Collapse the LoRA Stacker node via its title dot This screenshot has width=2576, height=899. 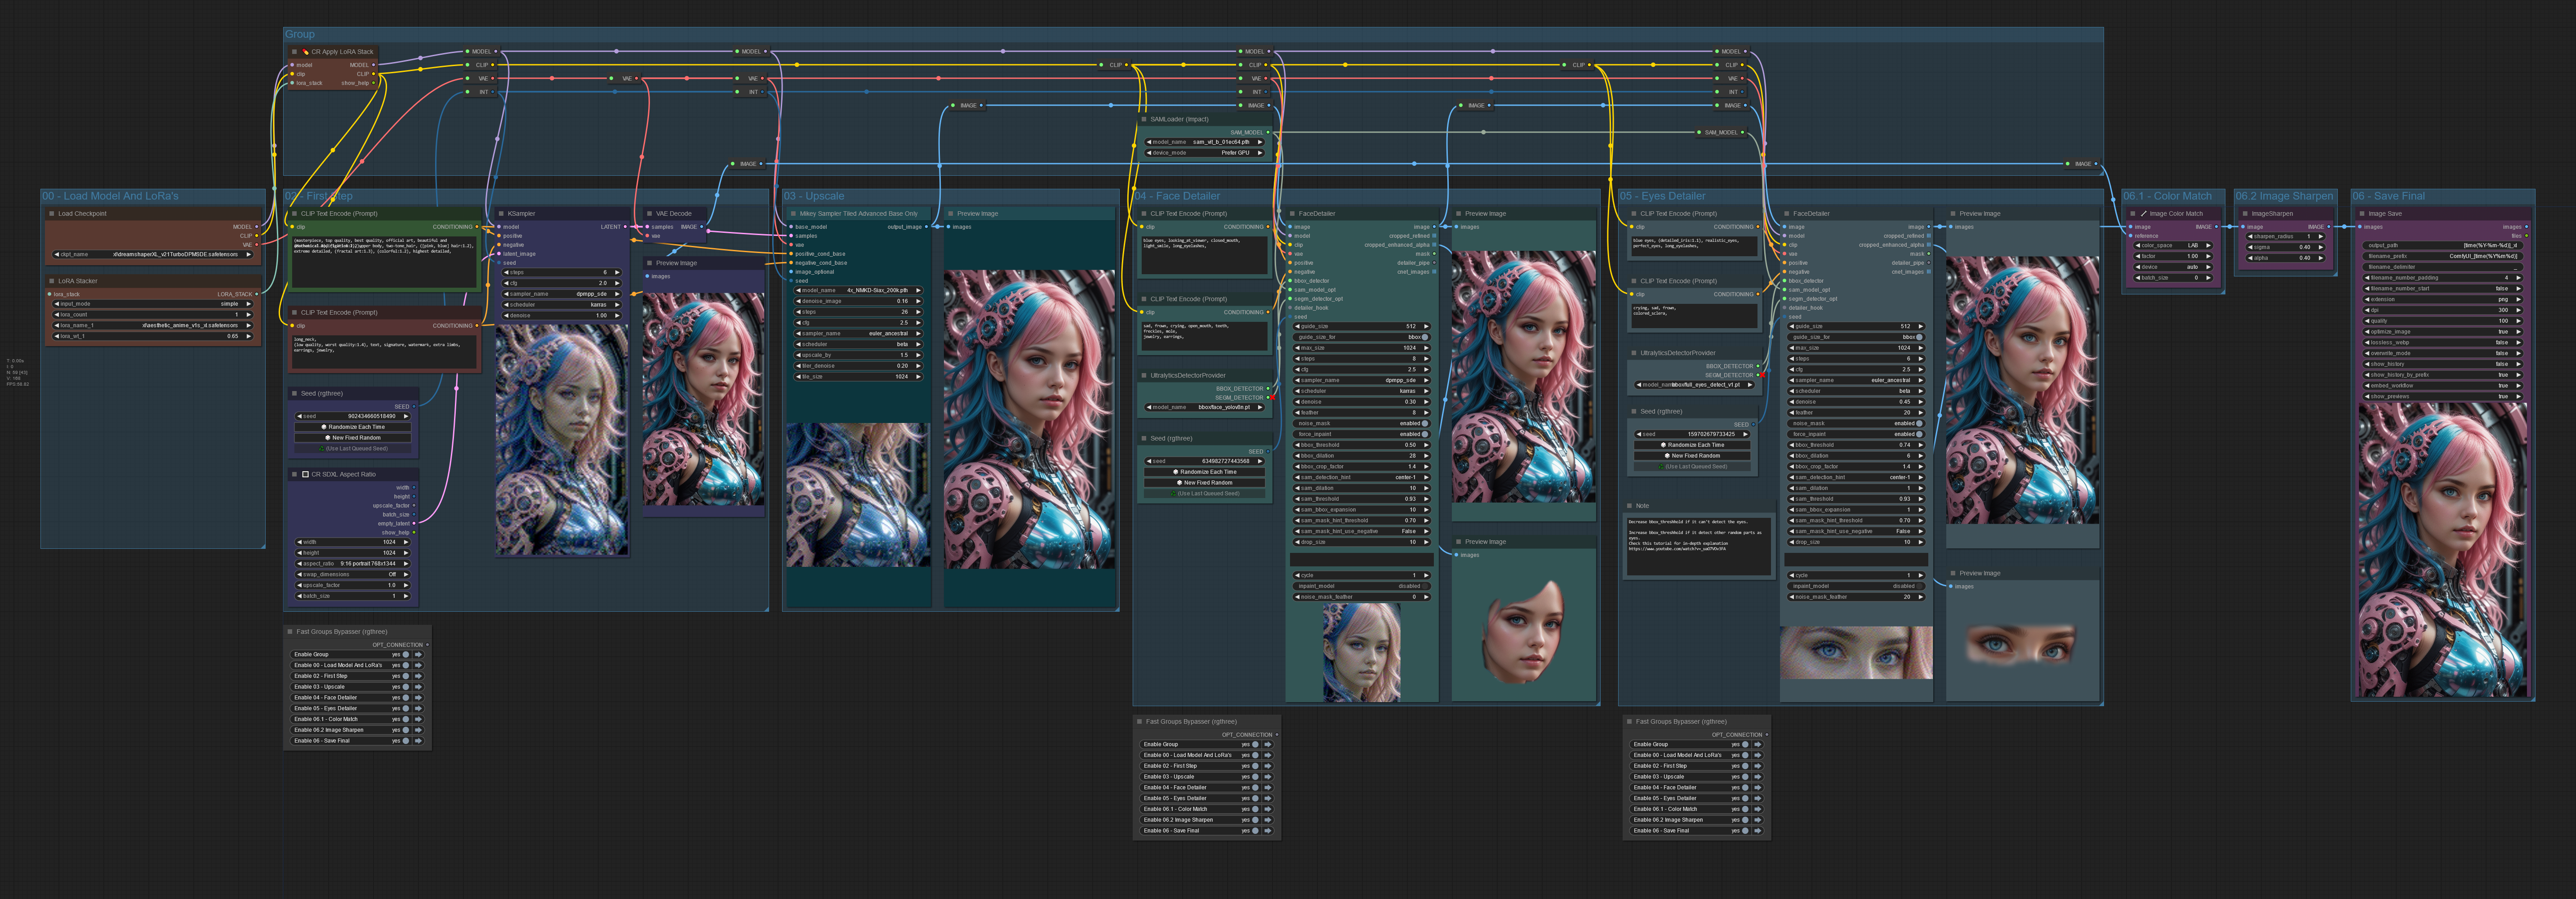(x=52, y=281)
